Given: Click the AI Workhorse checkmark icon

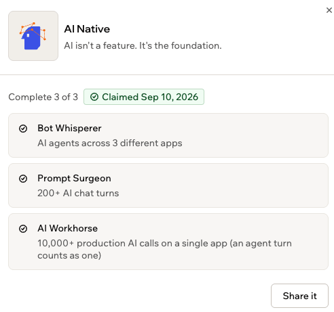Looking at the screenshot, I should 23,229.
